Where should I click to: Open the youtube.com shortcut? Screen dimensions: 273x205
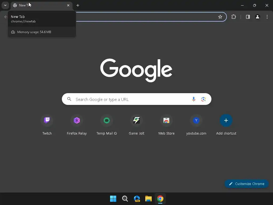[x=196, y=125]
